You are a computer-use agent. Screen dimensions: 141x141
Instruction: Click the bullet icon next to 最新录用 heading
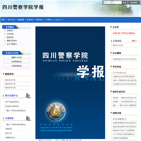[x=4, y=74]
